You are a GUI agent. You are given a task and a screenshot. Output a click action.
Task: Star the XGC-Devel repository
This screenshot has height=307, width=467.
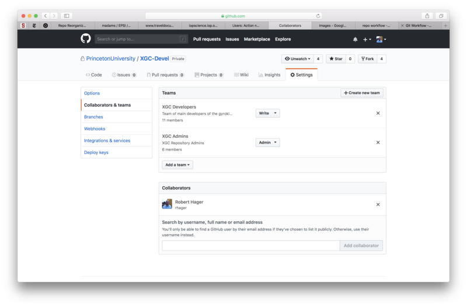tap(336, 59)
